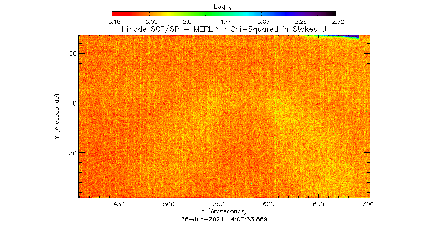The height and width of the screenshot is (233, 448).
Task: Click the 700 tick label on X axis
Action: 368,204
